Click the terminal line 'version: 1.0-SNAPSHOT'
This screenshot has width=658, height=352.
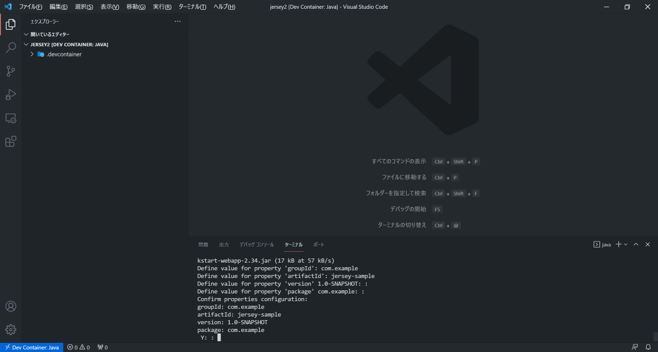pyautogui.click(x=232, y=322)
